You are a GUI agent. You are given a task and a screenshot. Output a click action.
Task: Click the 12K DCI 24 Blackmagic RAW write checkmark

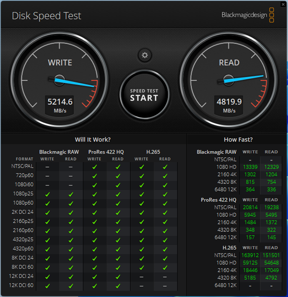(47, 277)
